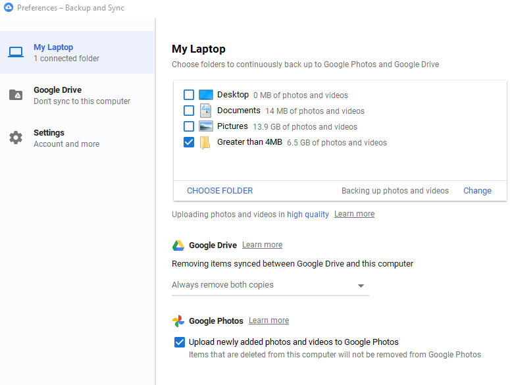This screenshot has width=510, height=385.
Task: Click 'Items that are deleted from this computer' note
Action: [335, 355]
